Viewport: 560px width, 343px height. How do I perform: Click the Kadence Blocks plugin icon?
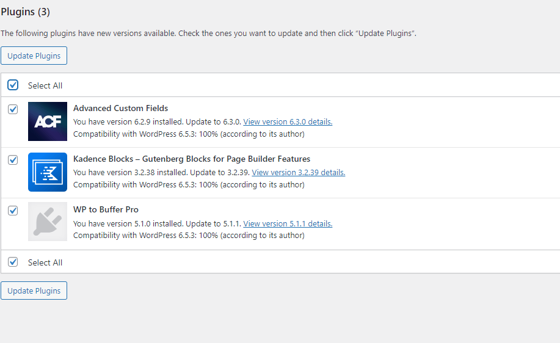pyautogui.click(x=48, y=172)
